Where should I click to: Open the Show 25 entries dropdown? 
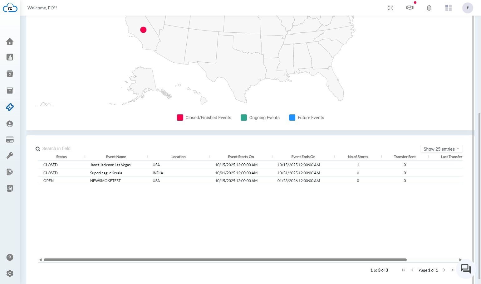(x=441, y=149)
